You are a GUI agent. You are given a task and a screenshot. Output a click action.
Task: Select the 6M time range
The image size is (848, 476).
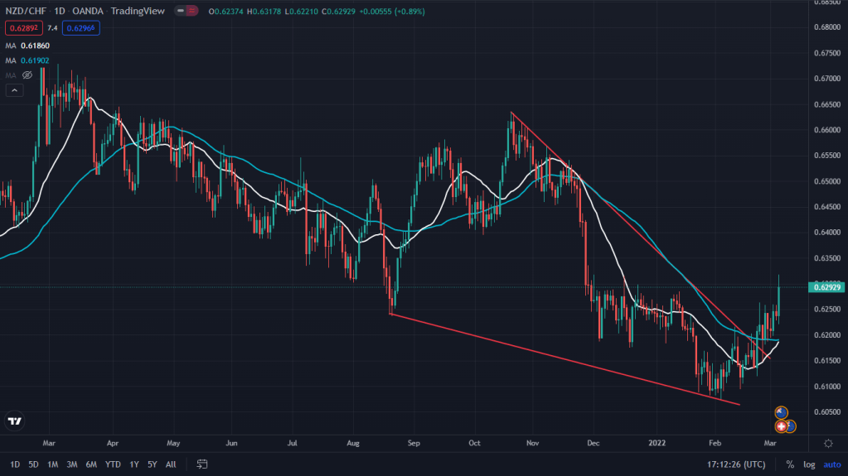click(93, 464)
